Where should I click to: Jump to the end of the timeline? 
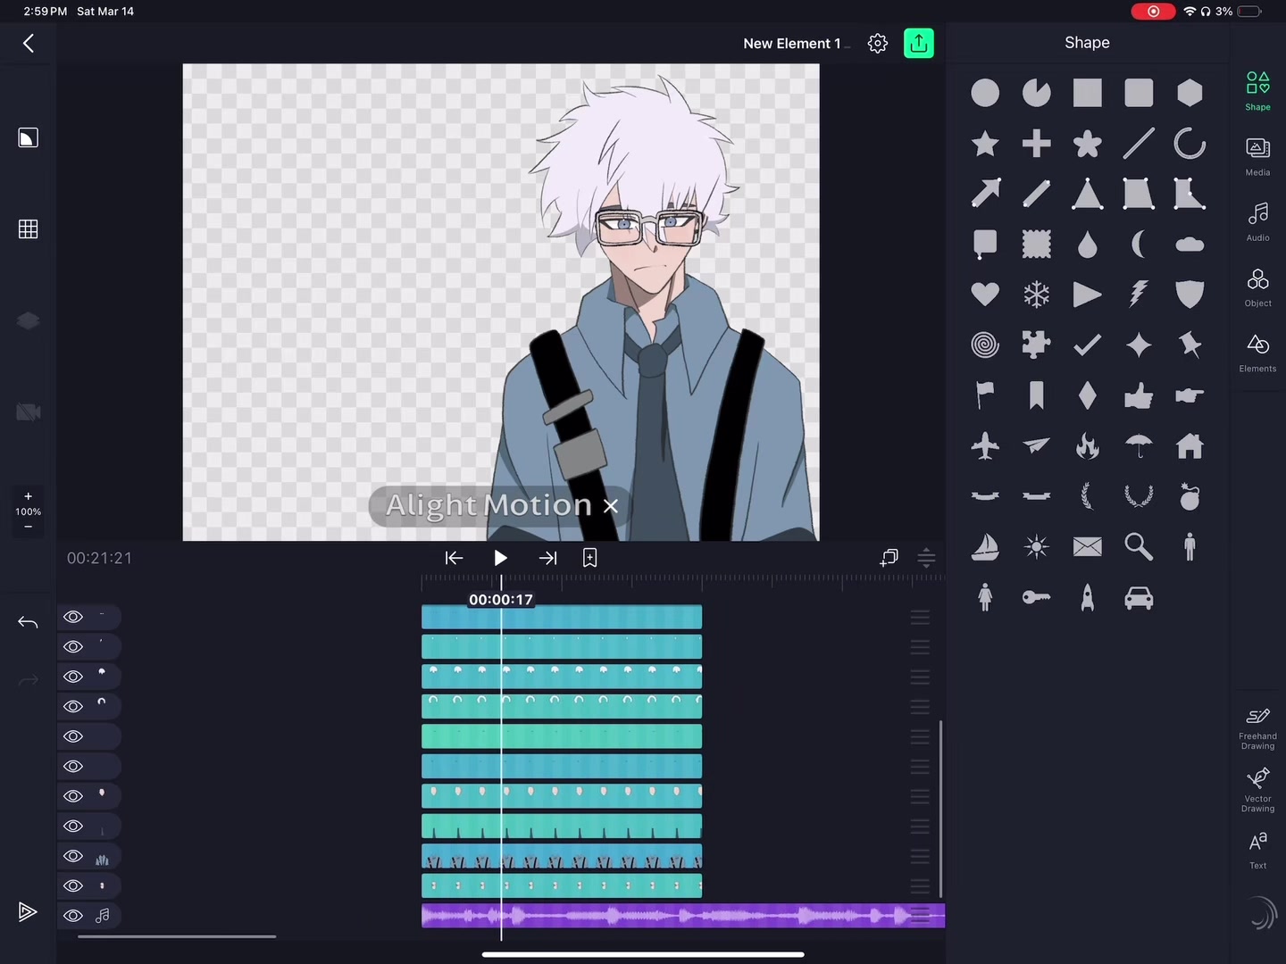547,558
